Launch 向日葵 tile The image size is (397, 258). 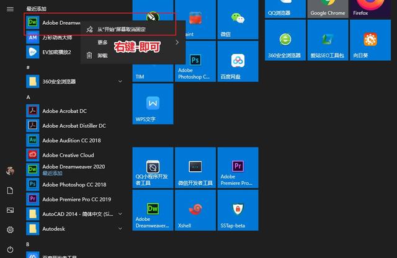click(370, 40)
